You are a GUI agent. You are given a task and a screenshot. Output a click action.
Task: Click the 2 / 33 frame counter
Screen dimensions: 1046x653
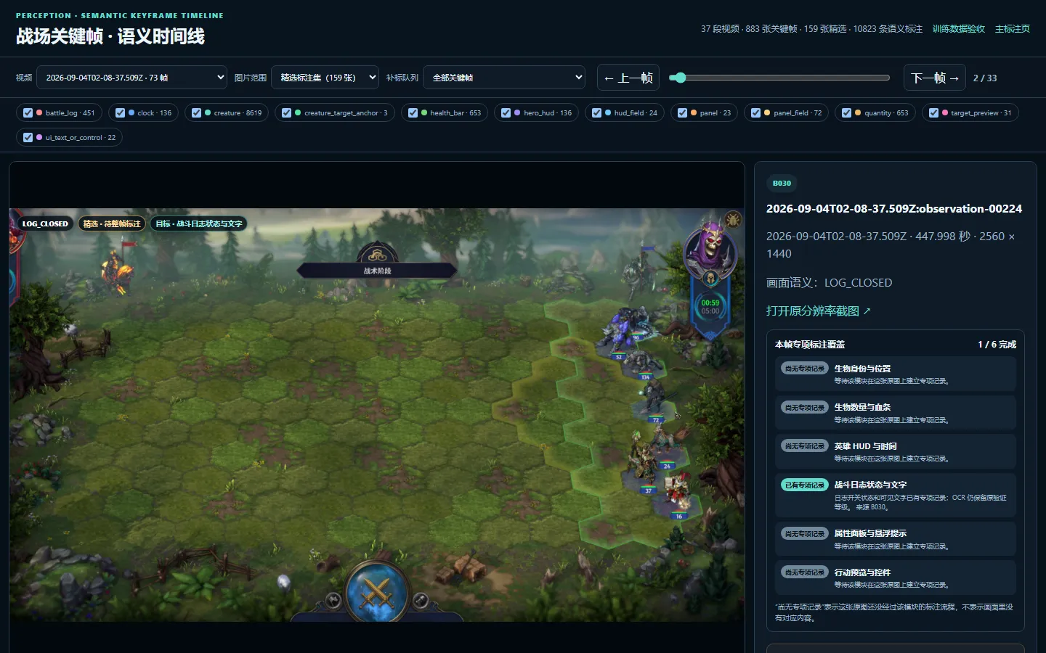985,78
